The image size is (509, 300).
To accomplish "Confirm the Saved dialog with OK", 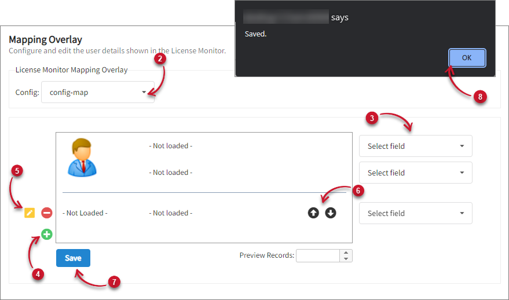I will (467, 58).
